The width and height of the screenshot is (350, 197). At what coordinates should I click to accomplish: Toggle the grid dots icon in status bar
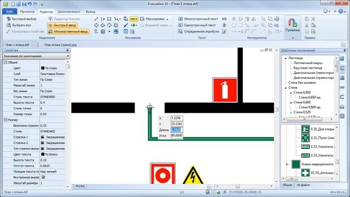coord(213,192)
